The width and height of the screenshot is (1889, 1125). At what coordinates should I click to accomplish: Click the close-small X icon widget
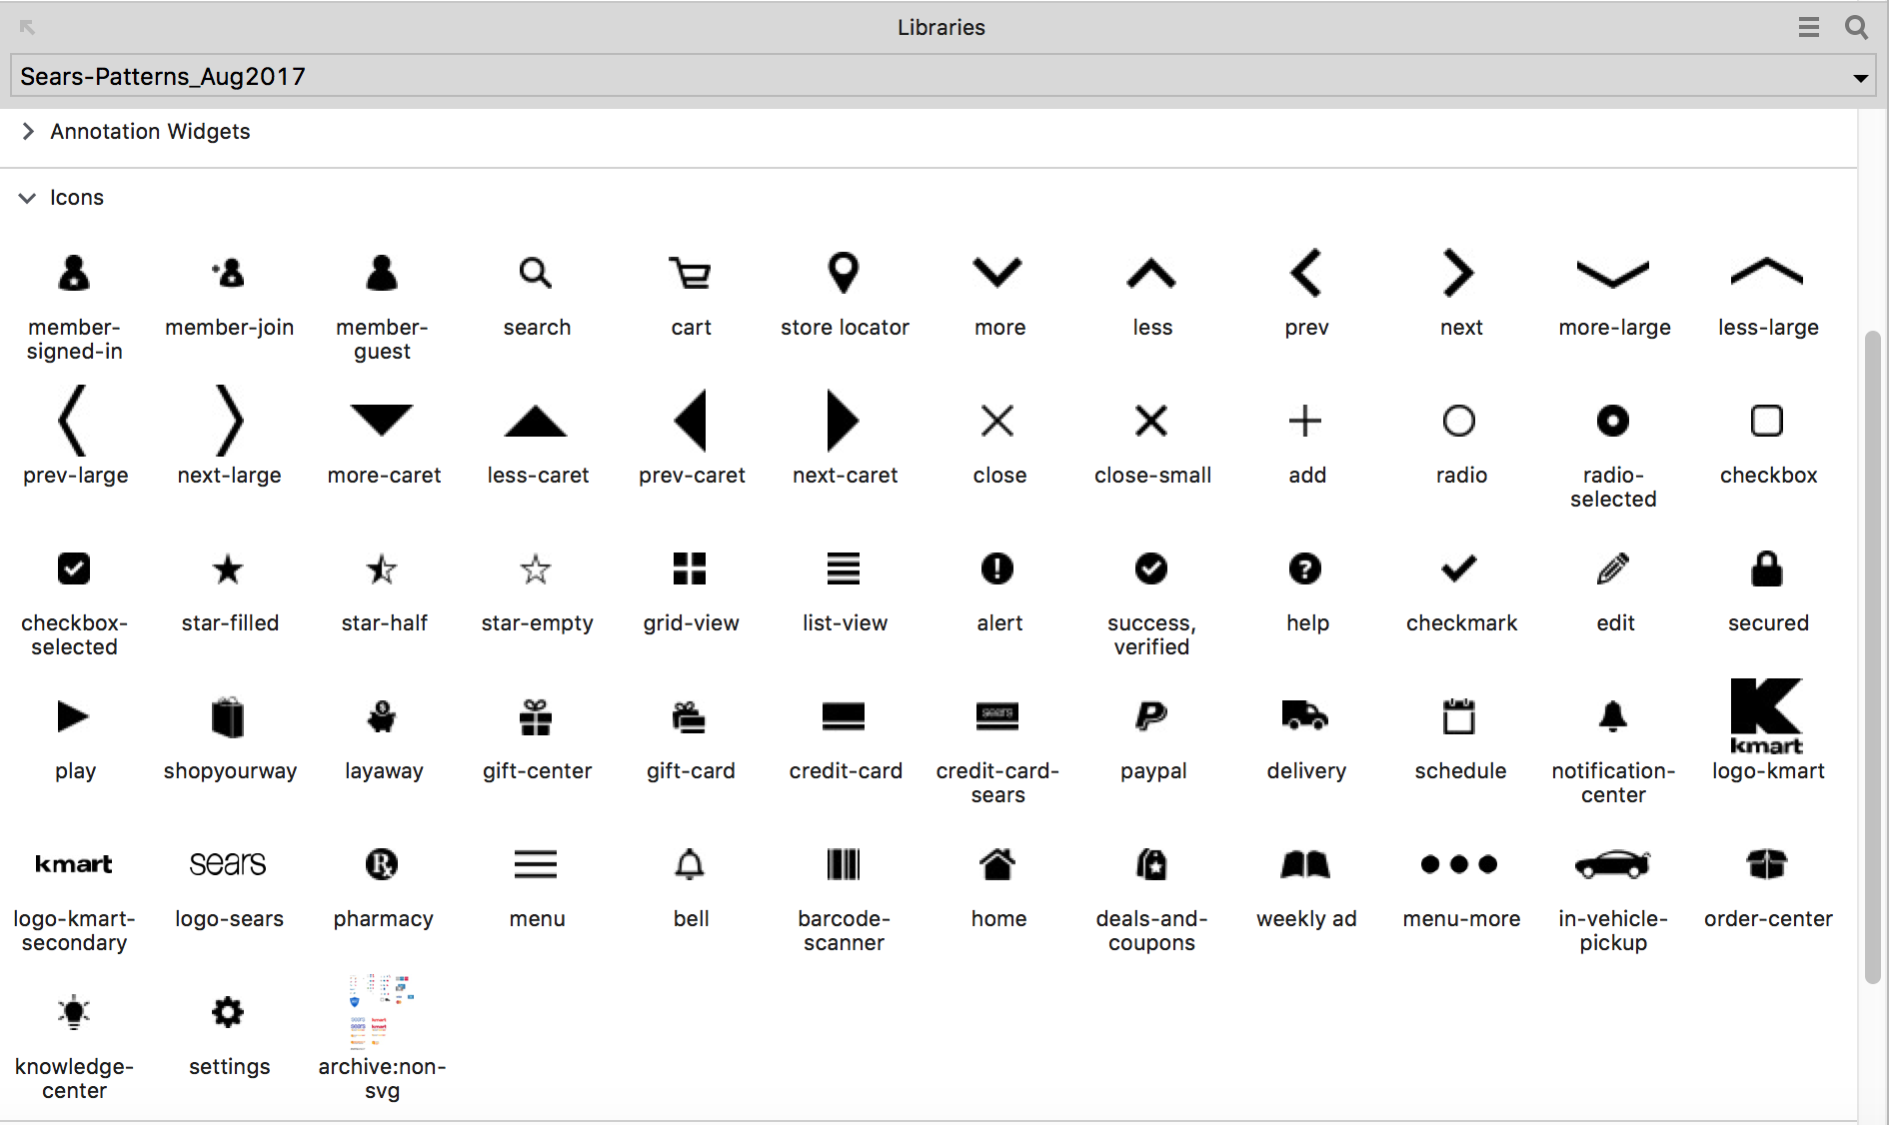pyautogui.click(x=1151, y=421)
